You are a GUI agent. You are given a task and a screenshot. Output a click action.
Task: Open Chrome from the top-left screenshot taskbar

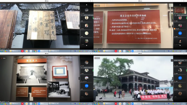[x=35, y=51]
